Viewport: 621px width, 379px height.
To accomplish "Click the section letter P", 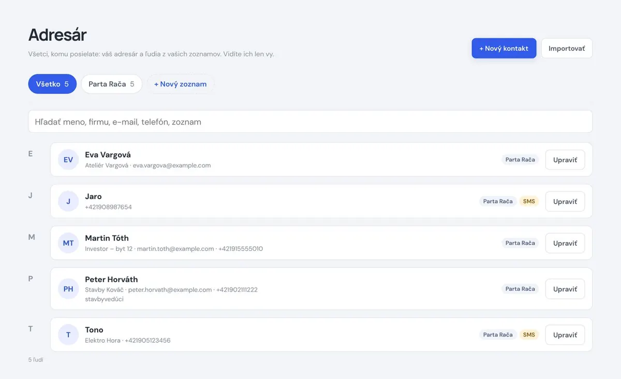I will [x=31, y=279].
